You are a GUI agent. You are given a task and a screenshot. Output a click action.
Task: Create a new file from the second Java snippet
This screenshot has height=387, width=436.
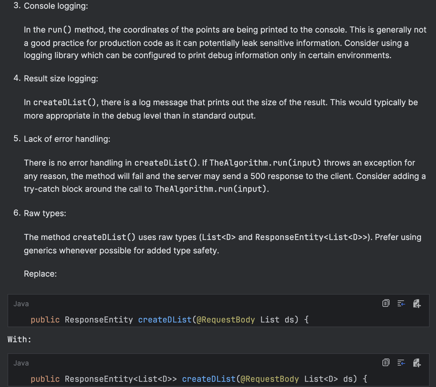pos(417,363)
